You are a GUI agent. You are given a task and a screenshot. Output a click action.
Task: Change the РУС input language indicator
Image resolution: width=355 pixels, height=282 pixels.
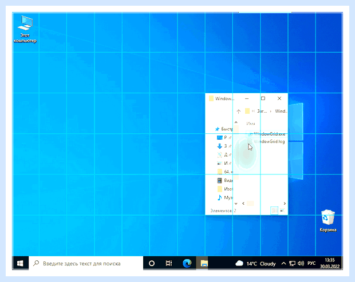311,264
